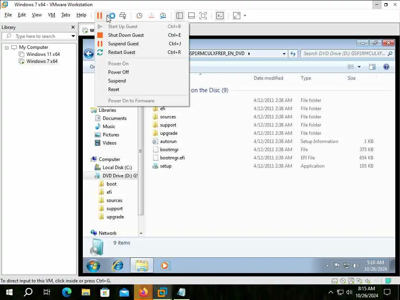Open Documents in the Libraries tree
The height and width of the screenshot is (300, 400).
[114, 118]
